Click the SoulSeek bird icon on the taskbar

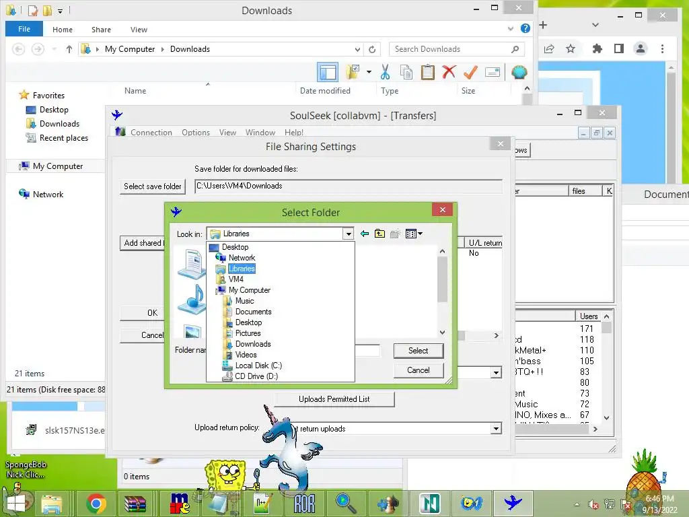click(x=513, y=503)
